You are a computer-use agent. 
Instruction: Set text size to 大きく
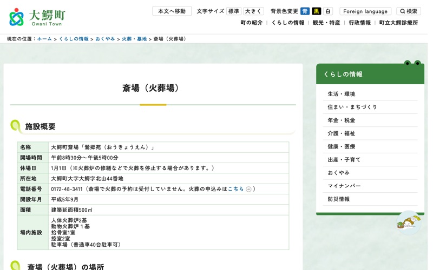253,11
